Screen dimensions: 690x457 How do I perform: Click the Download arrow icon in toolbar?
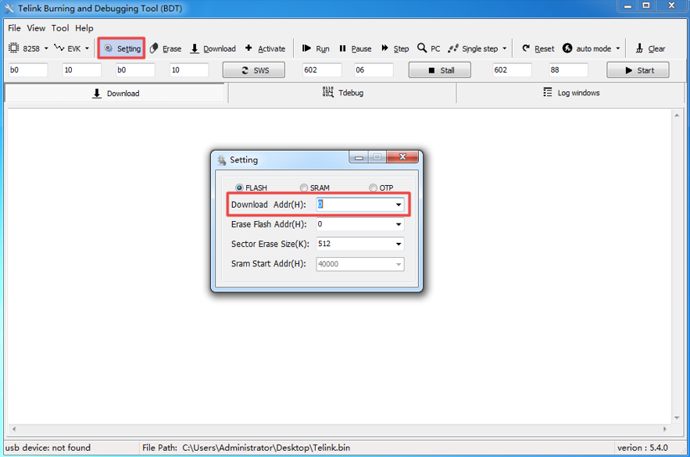pos(195,48)
